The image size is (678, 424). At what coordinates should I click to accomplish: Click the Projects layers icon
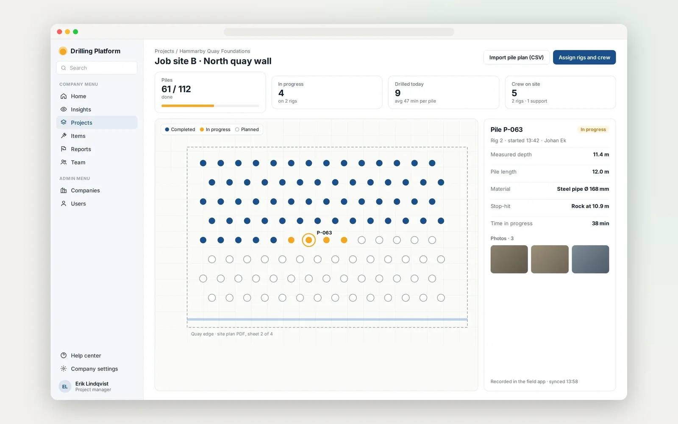tap(64, 123)
